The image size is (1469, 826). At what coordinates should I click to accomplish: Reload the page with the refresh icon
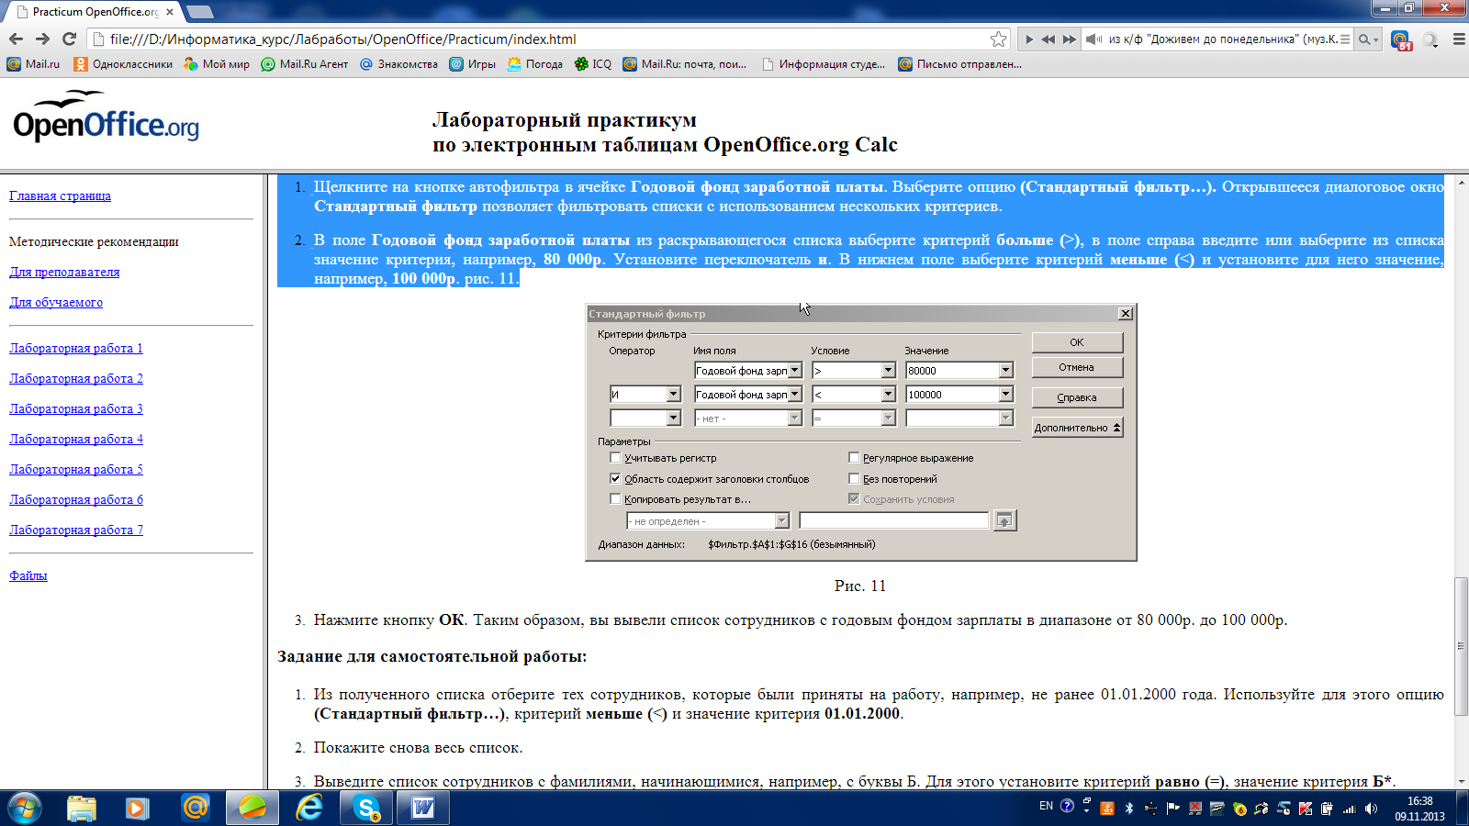pyautogui.click(x=69, y=39)
